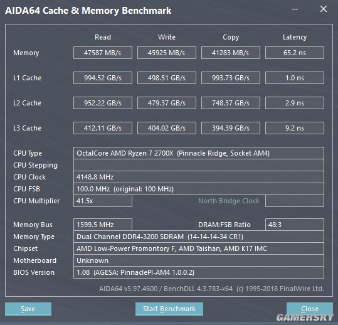Minimize the AIDA64 benchmark window
Viewport: 338px width, 325px height.
click(x=295, y=9)
